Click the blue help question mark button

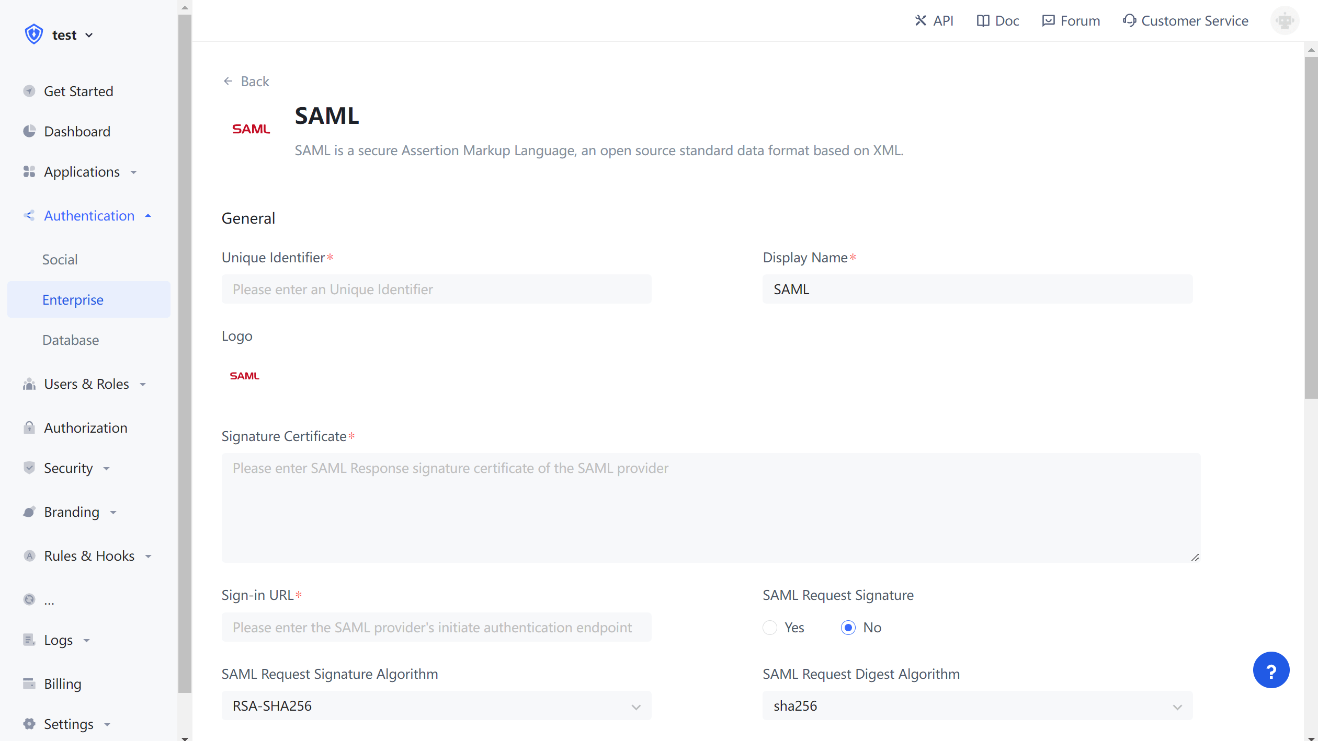[x=1270, y=670]
